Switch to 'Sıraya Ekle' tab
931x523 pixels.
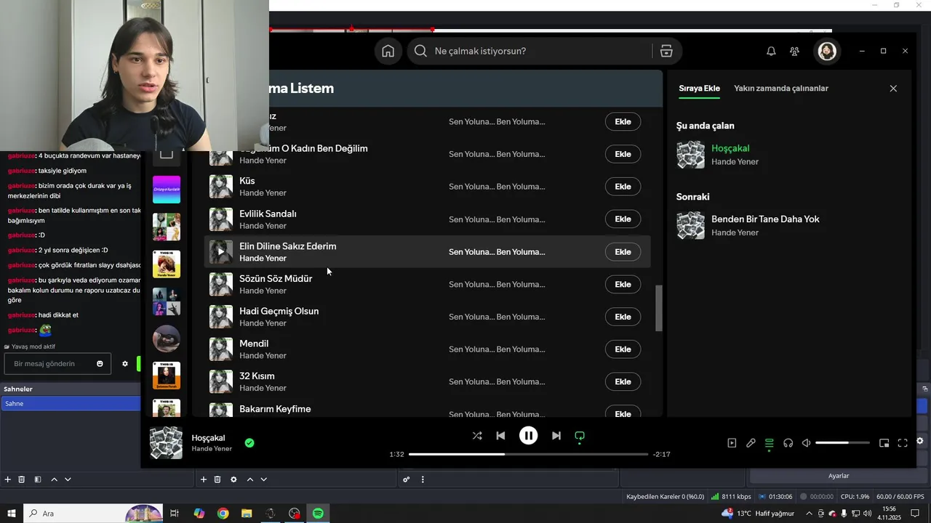tap(699, 89)
